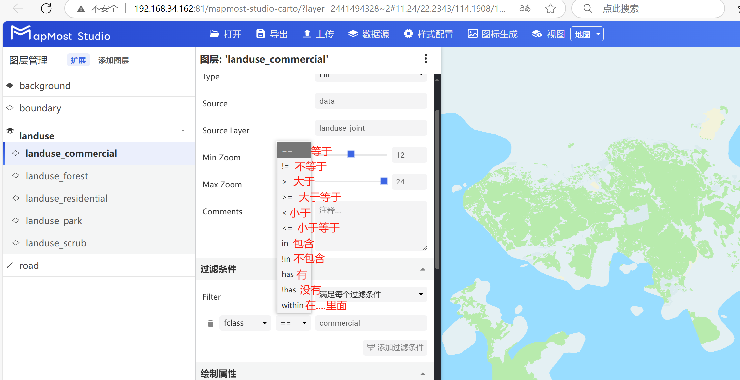Click the 导出 export icon
740x380 pixels.
pyautogui.click(x=271, y=34)
